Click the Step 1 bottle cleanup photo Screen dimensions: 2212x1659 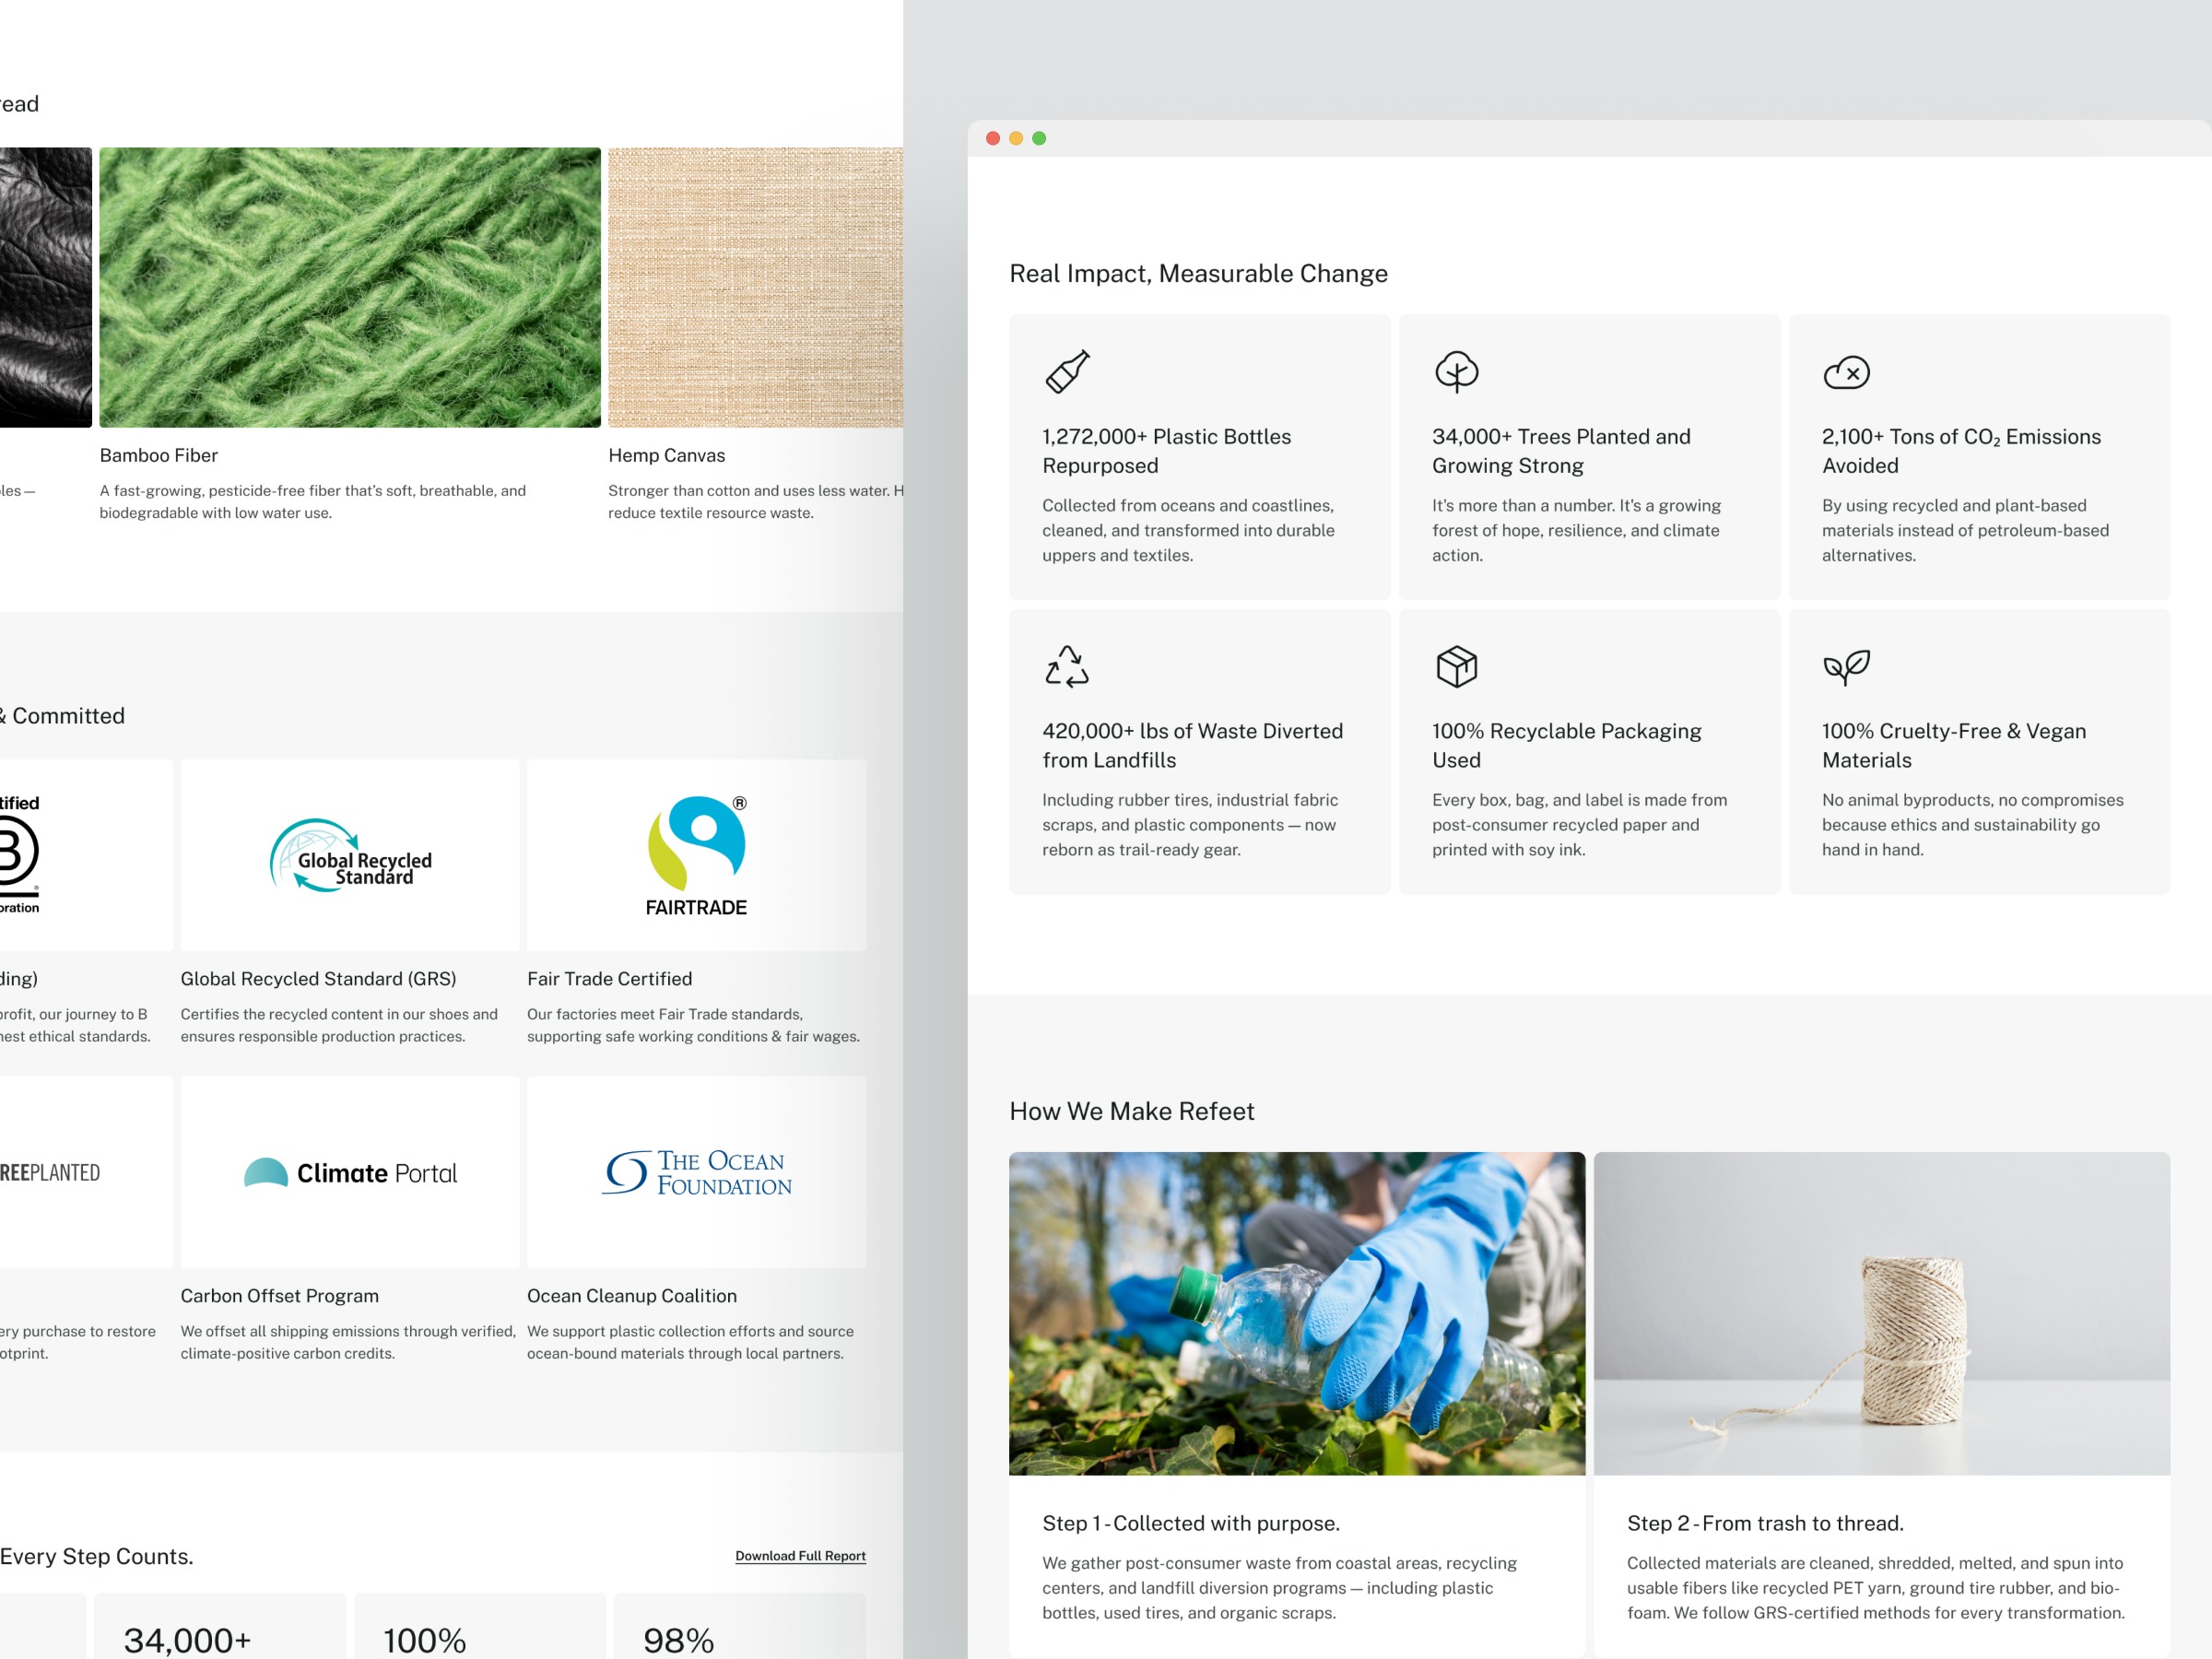[x=1296, y=1312]
